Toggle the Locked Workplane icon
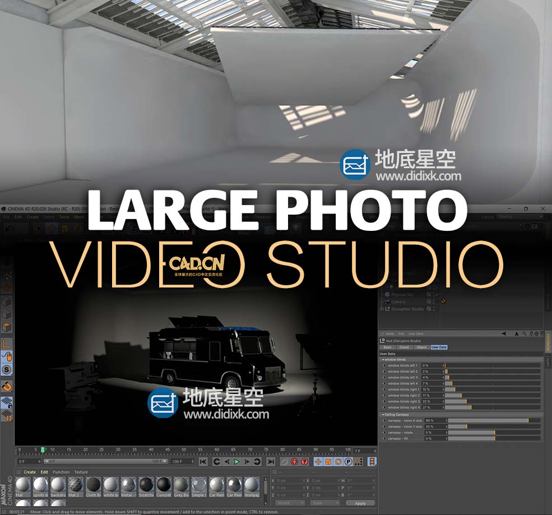 pyautogui.click(x=7, y=402)
